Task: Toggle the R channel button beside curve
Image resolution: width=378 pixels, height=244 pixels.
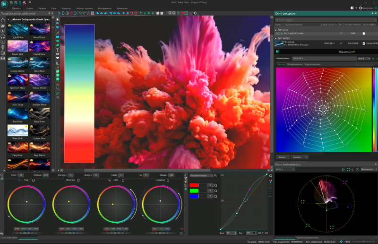Action: pyautogui.click(x=270, y=186)
